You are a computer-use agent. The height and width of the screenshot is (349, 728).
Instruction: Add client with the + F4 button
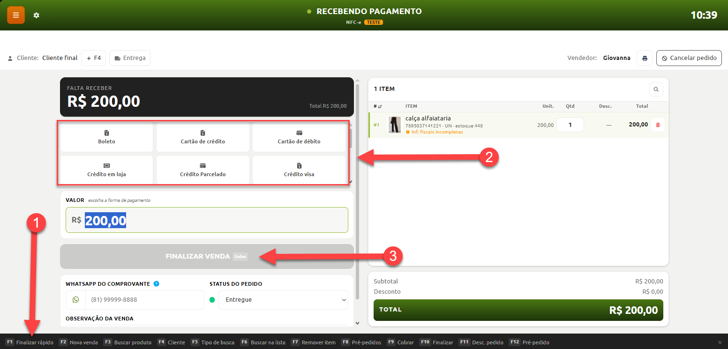pyautogui.click(x=94, y=58)
